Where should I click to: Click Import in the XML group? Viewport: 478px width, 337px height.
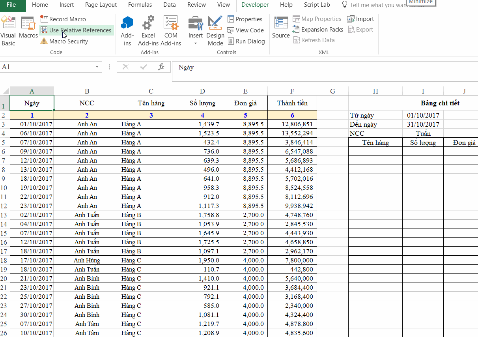pos(361,19)
